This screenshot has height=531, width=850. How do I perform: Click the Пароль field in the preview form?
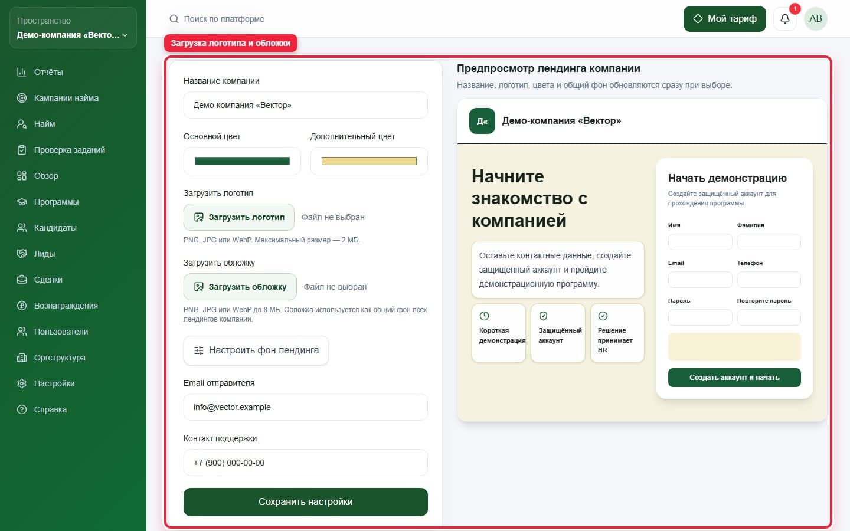(x=700, y=317)
